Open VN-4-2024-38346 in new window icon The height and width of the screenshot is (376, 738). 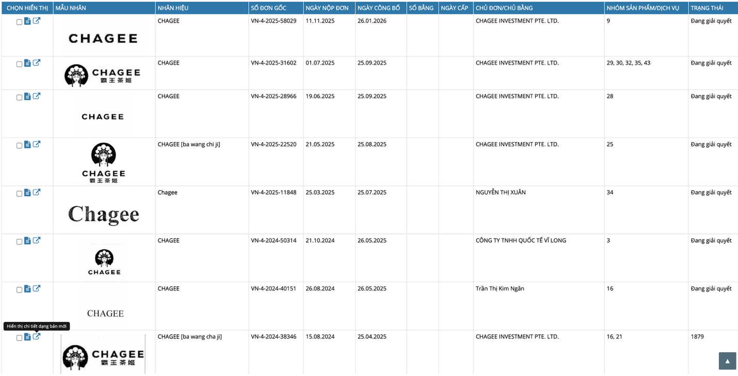click(37, 336)
